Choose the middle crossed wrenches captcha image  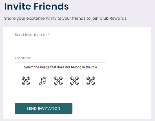58,81
